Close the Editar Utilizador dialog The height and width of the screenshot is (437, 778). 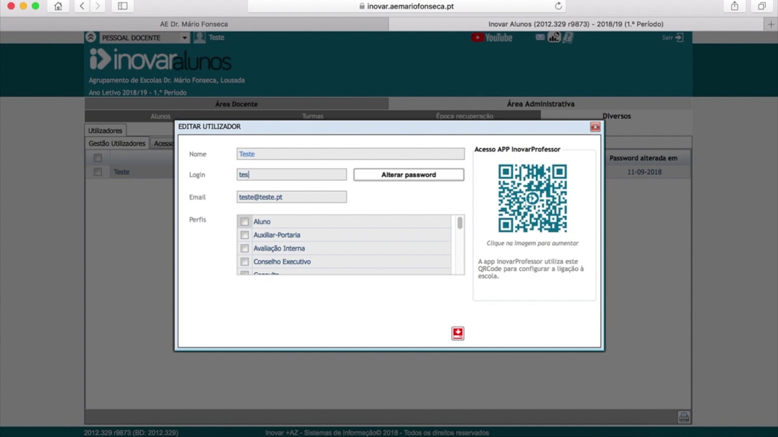coord(595,127)
